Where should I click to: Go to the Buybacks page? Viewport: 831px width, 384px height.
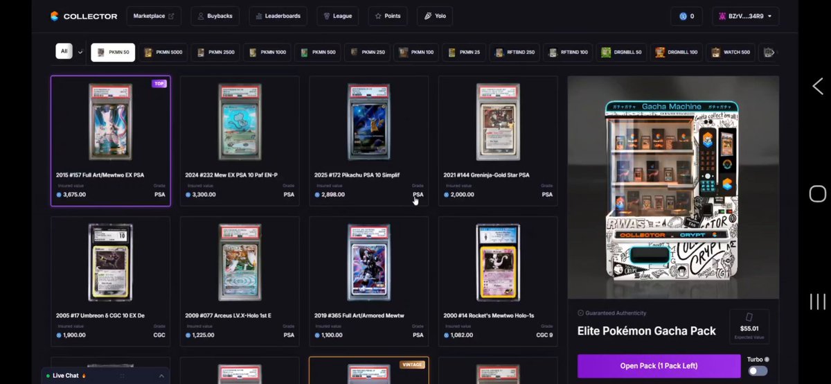point(216,16)
